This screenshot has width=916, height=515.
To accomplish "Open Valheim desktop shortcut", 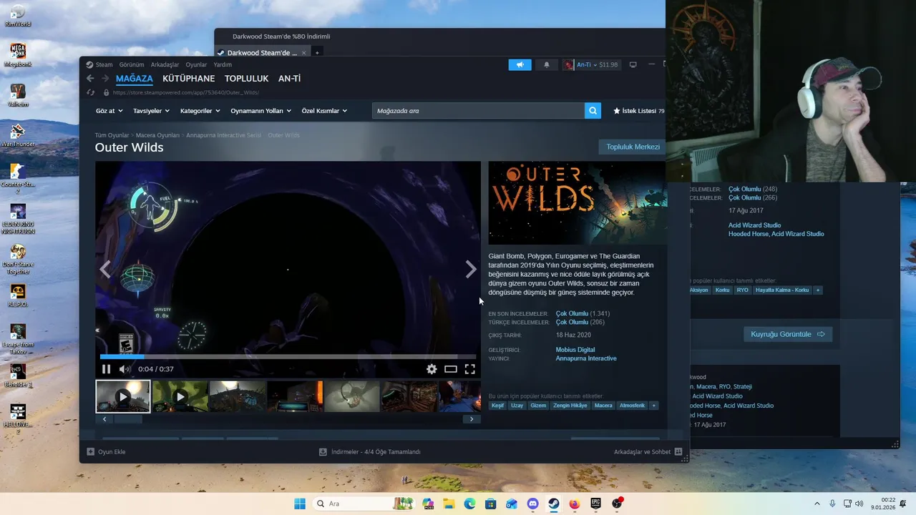I will coord(18,95).
